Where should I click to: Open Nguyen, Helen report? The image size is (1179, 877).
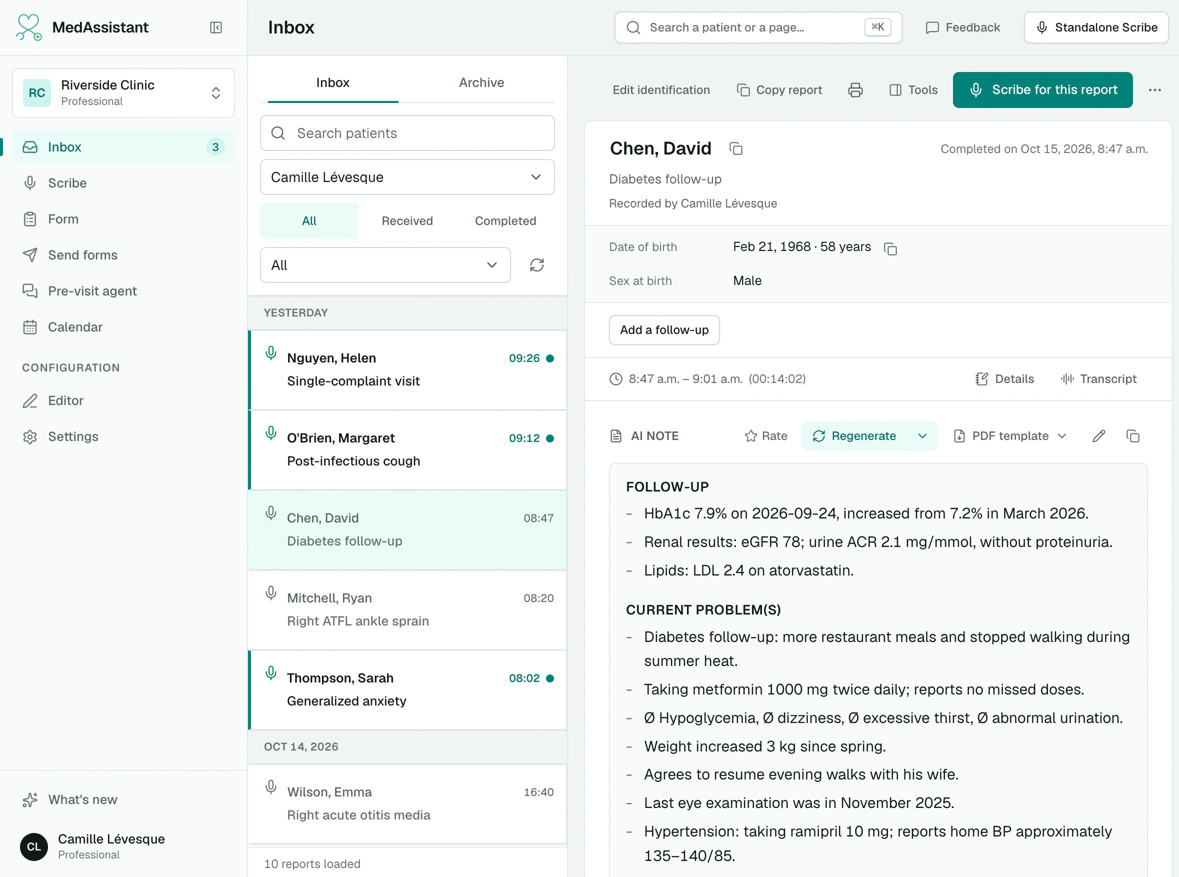(x=407, y=370)
